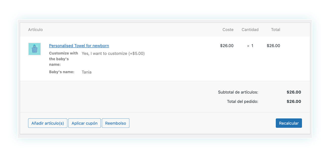Click the Total column header
The image size is (330, 159).
pos(275,30)
